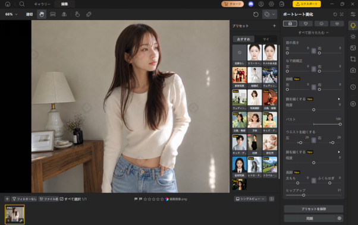
Task: Toggle the すべて選択 checkbox
Action: click(x=62, y=199)
